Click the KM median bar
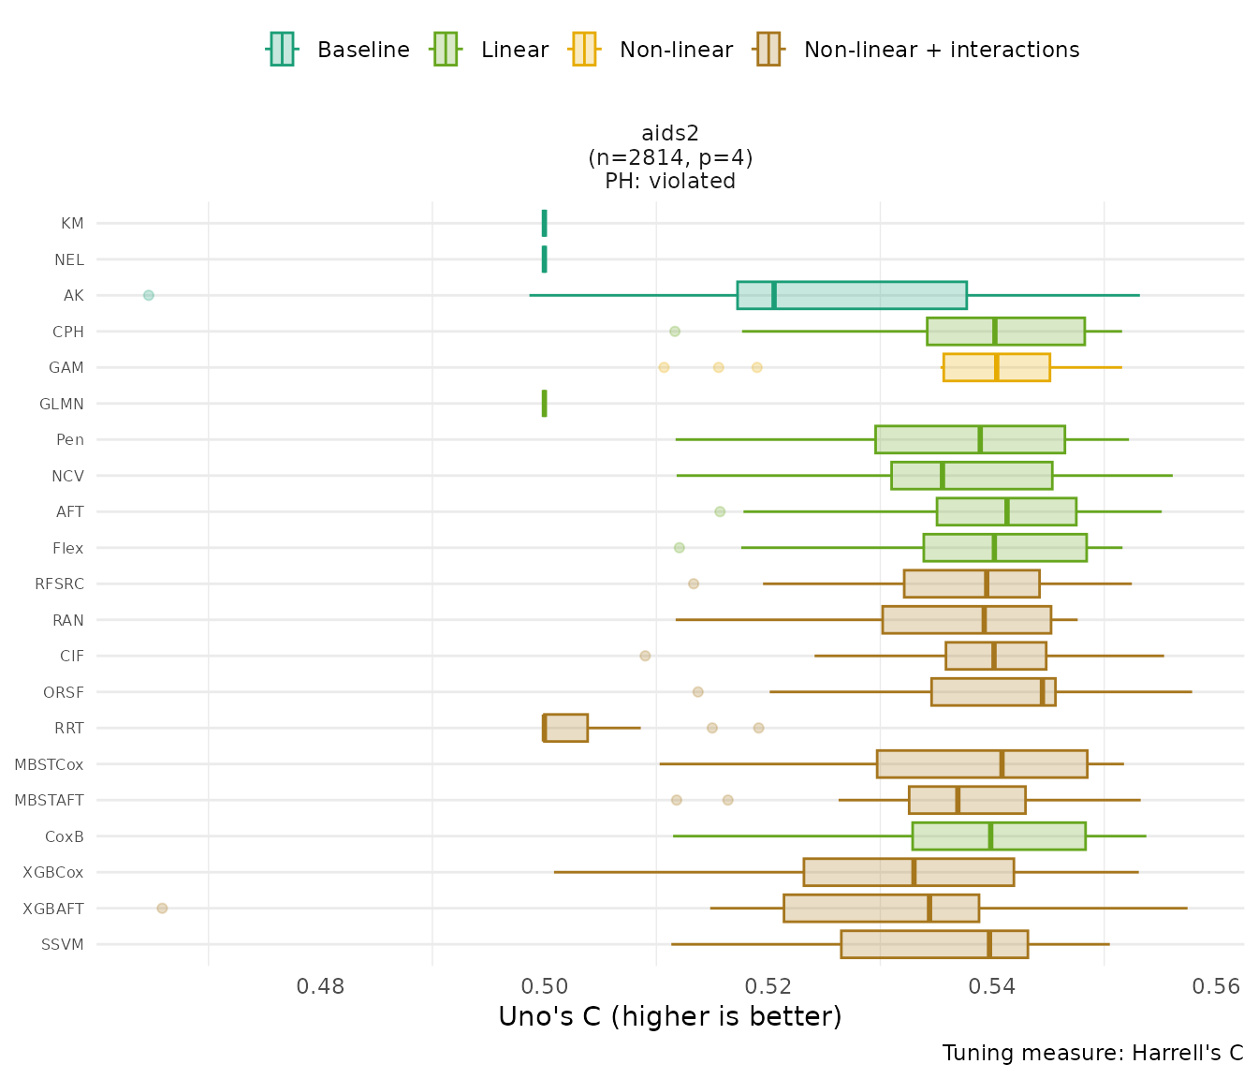Image resolution: width=1258 pixels, height=1079 pixels. [545, 223]
